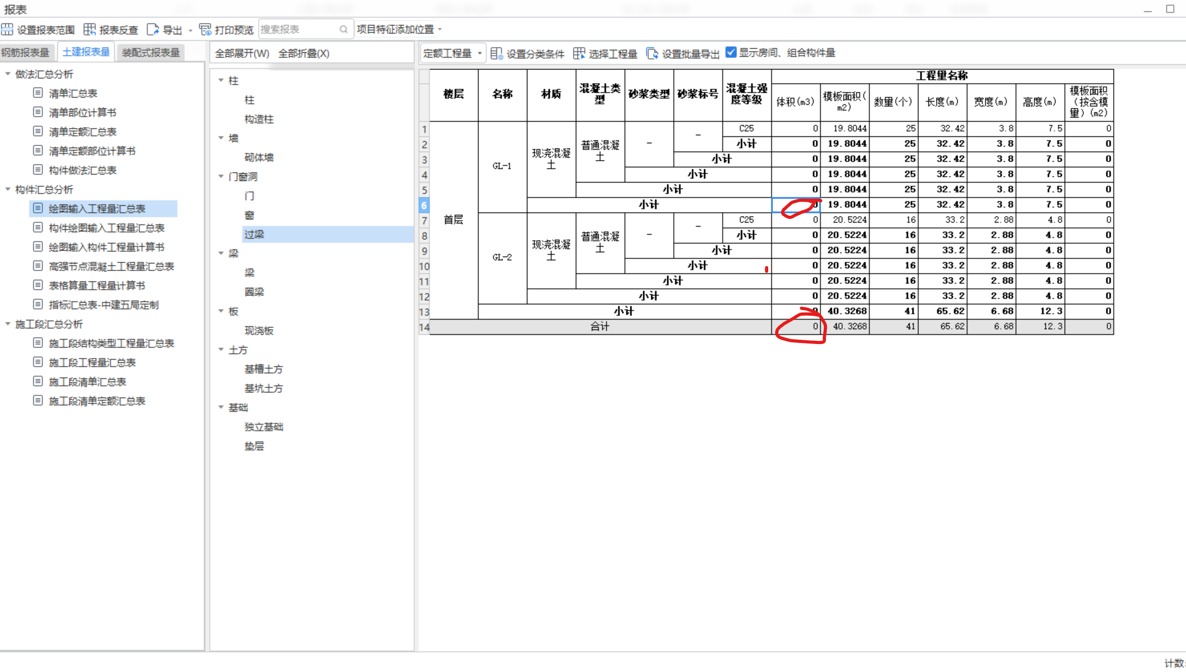Collapse the 施工段汇总分析 group
The height and width of the screenshot is (672, 1186).
pyautogui.click(x=8, y=324)
